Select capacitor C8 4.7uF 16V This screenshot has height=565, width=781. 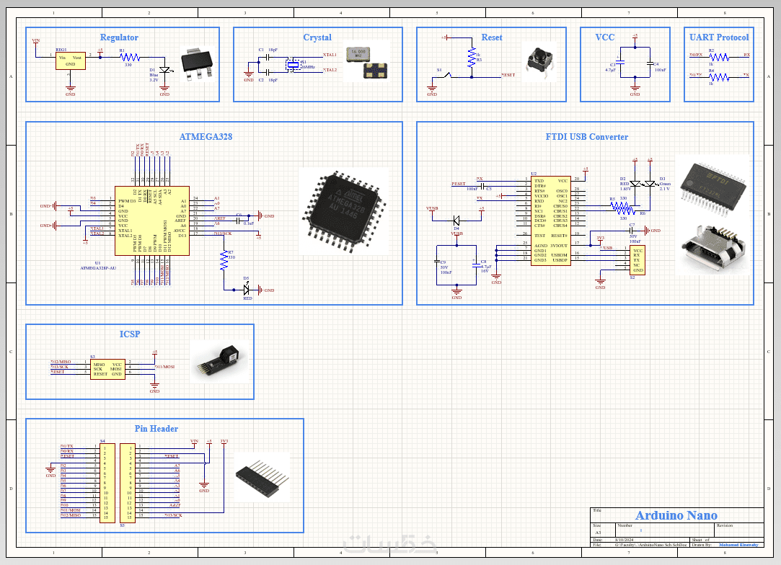pyautogui.click(x=477, y=265)
